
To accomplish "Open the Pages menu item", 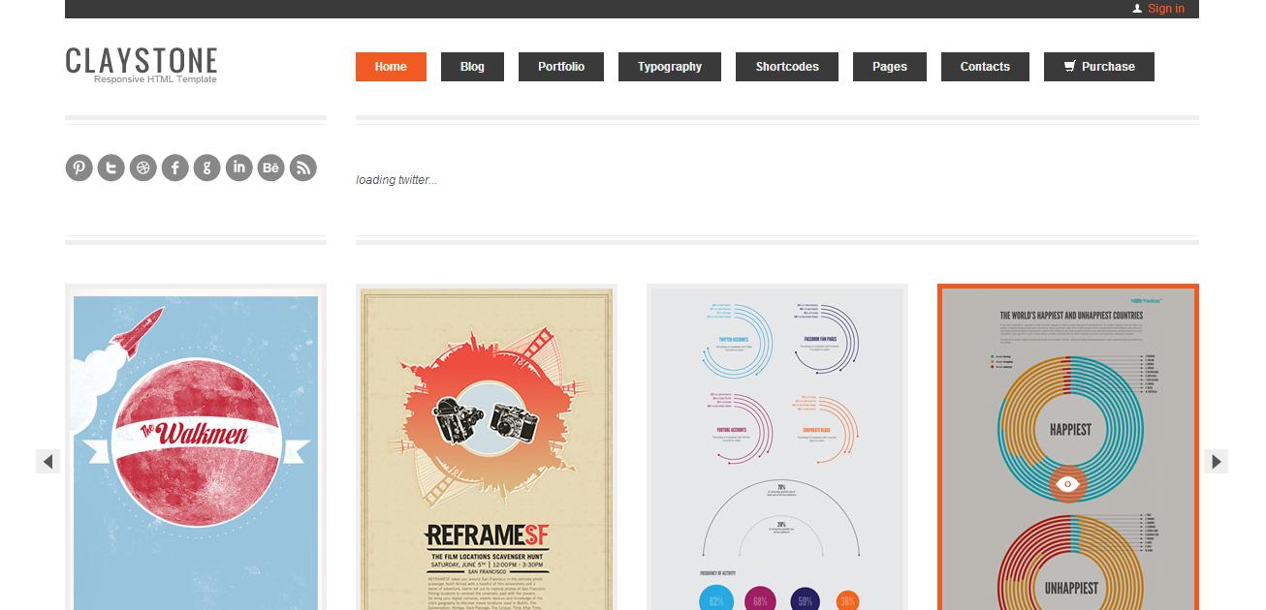I will tap(890, 67).
